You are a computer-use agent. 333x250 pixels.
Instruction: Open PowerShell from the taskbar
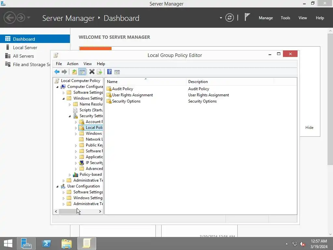click(47, 243)
